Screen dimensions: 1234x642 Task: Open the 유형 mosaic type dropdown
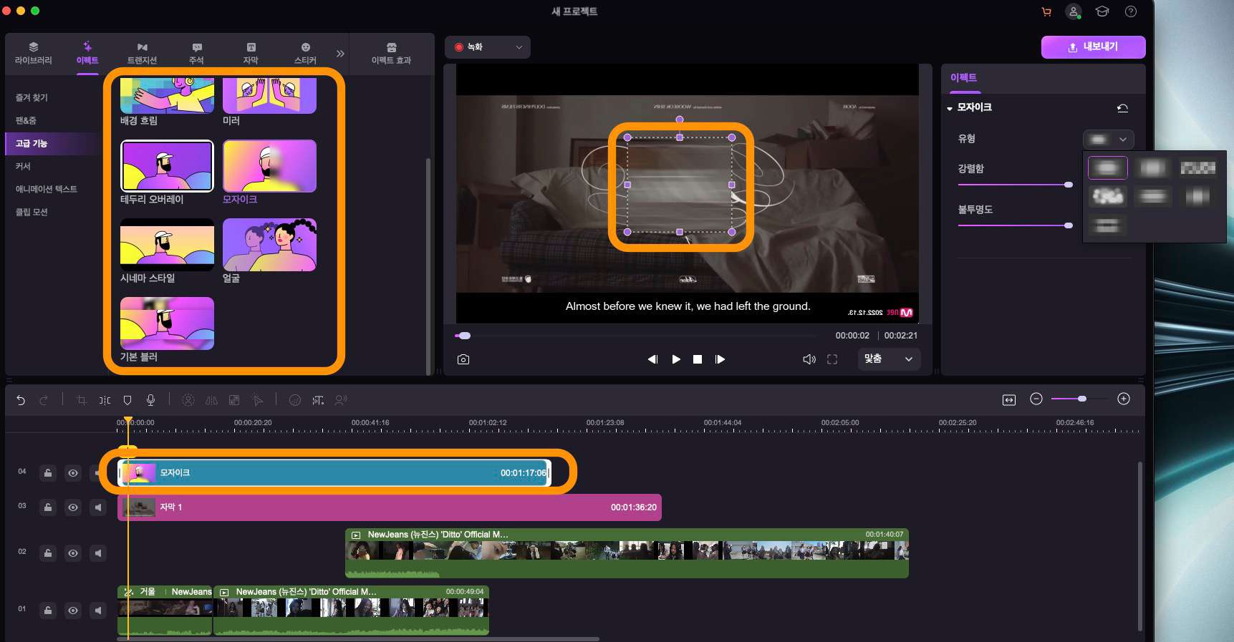coord(1108,139)
